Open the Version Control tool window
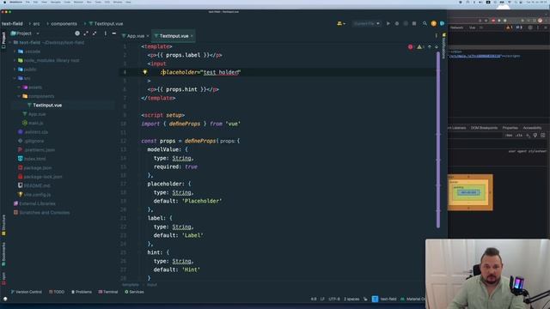 26,292
